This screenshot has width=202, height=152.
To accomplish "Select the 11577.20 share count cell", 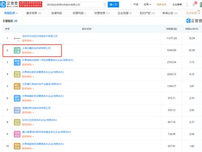I will pos(172,38).
